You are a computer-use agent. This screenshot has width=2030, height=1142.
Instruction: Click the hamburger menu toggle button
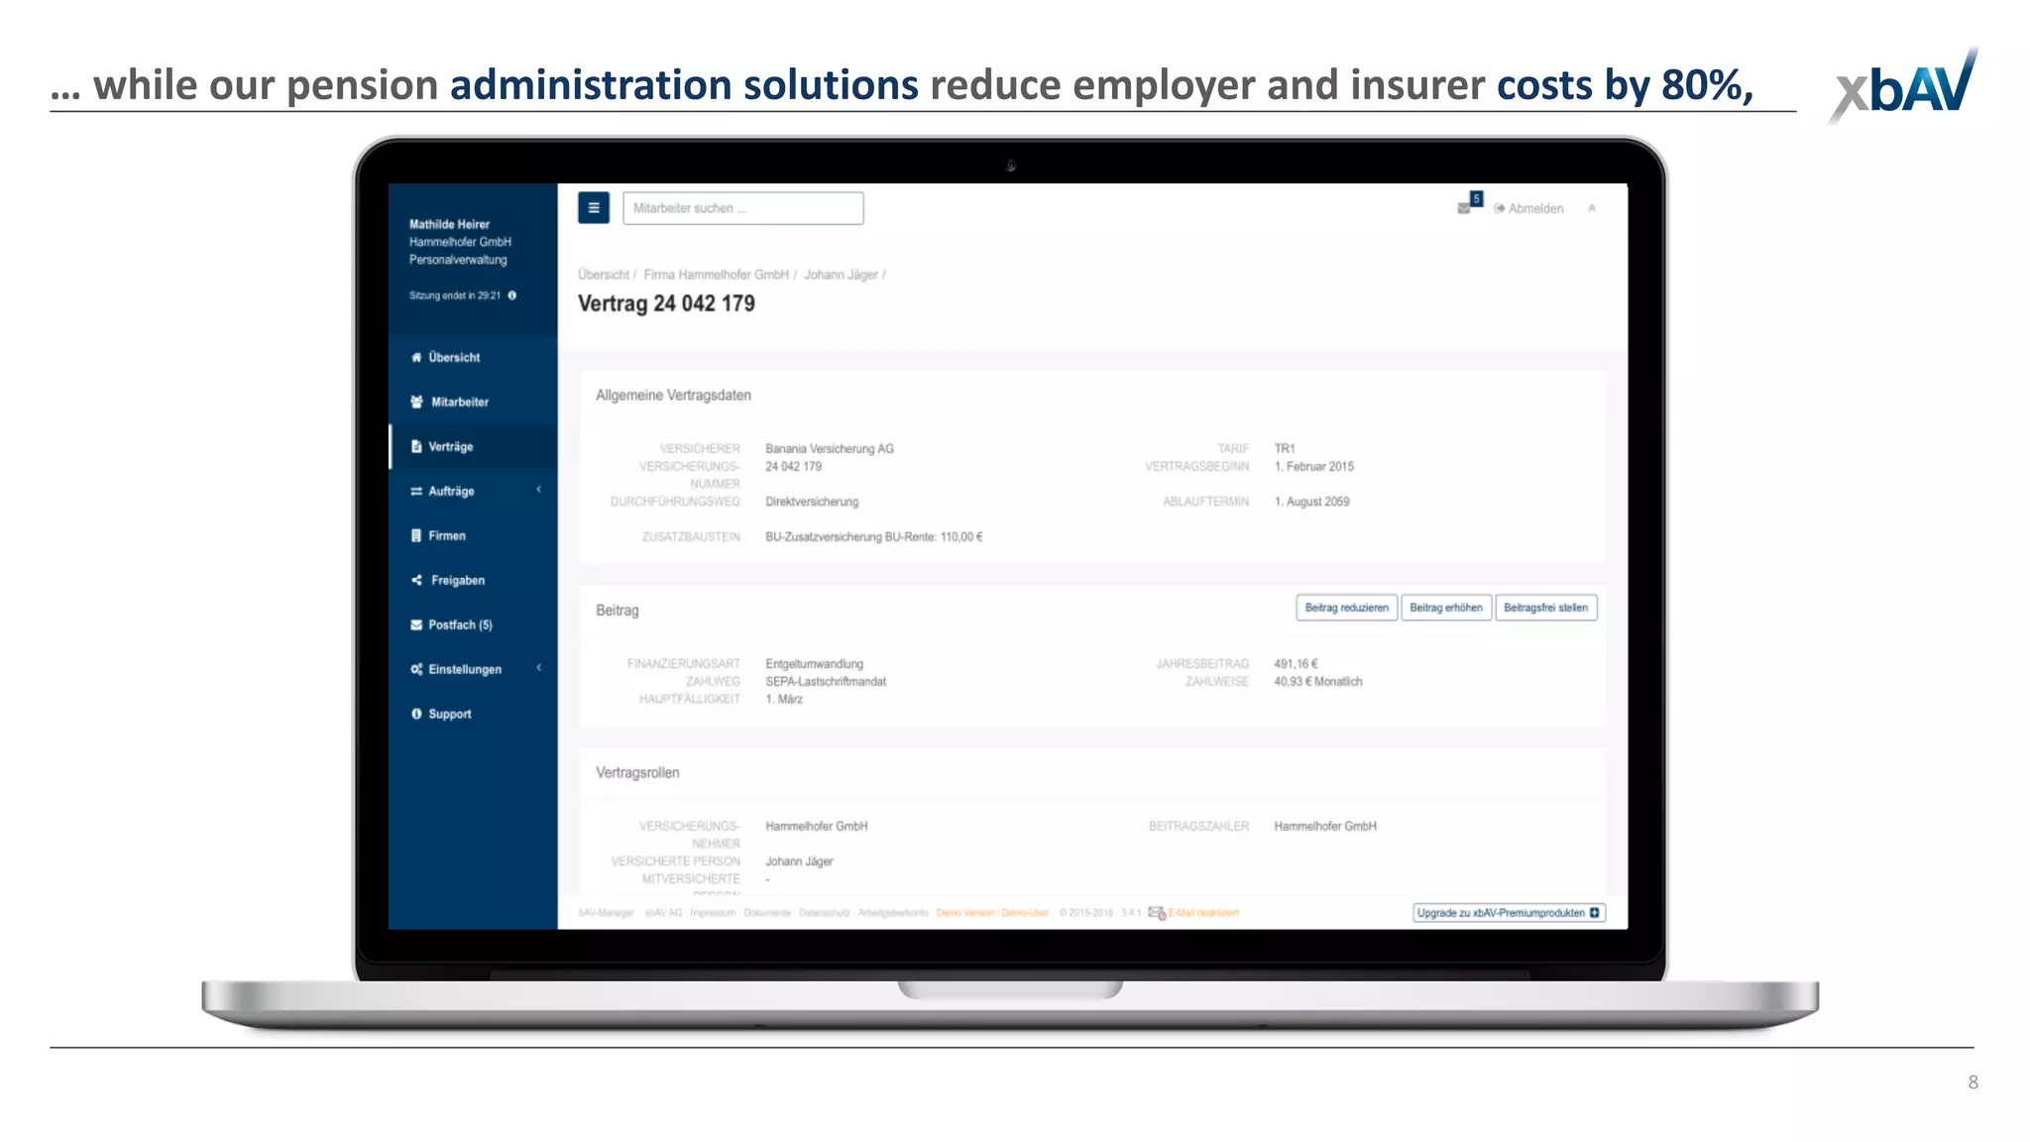click(x=593, y=208)
